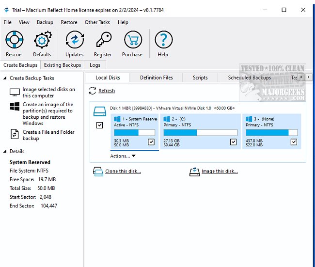Open Defaults gear settings icon
Viewport: 315px width, 267px height.
coord(42,40)
